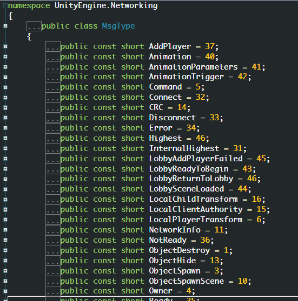This screenshot has height=301, width=298.
Task: Open collapsed ellipsis box on AddPlayer line
Action: click(53, 46)
